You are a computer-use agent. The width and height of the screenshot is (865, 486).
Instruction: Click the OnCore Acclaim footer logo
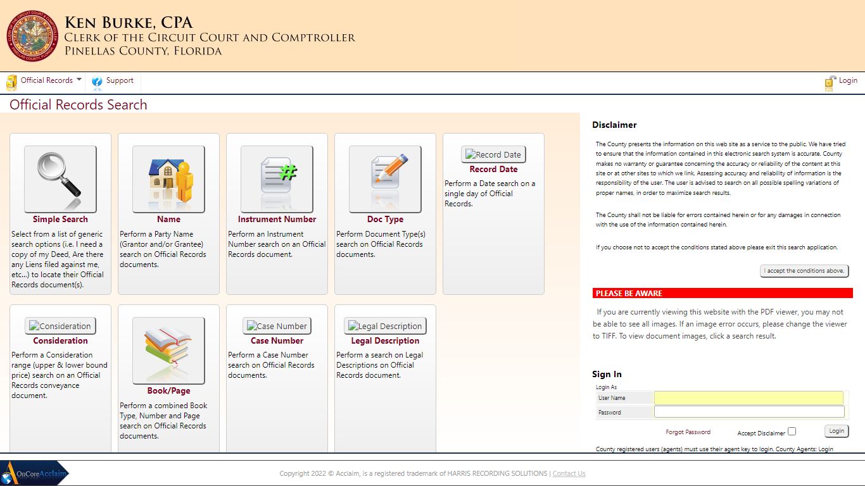click(x=35, y=473)
